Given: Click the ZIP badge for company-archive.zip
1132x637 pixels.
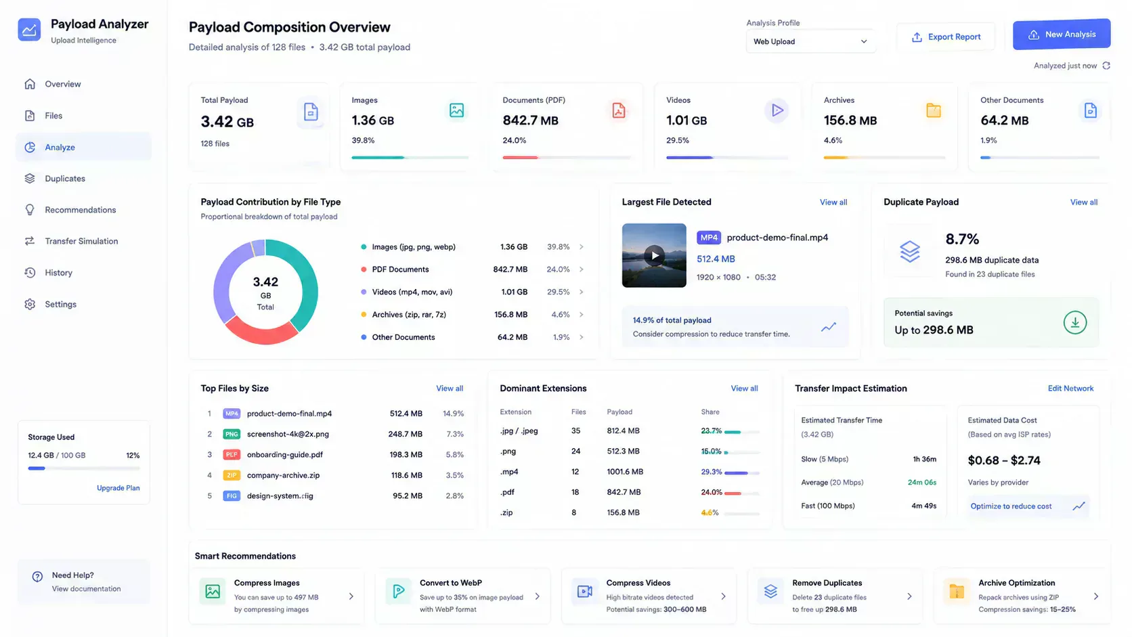Looking at the screenshot, I should point(232,475).
